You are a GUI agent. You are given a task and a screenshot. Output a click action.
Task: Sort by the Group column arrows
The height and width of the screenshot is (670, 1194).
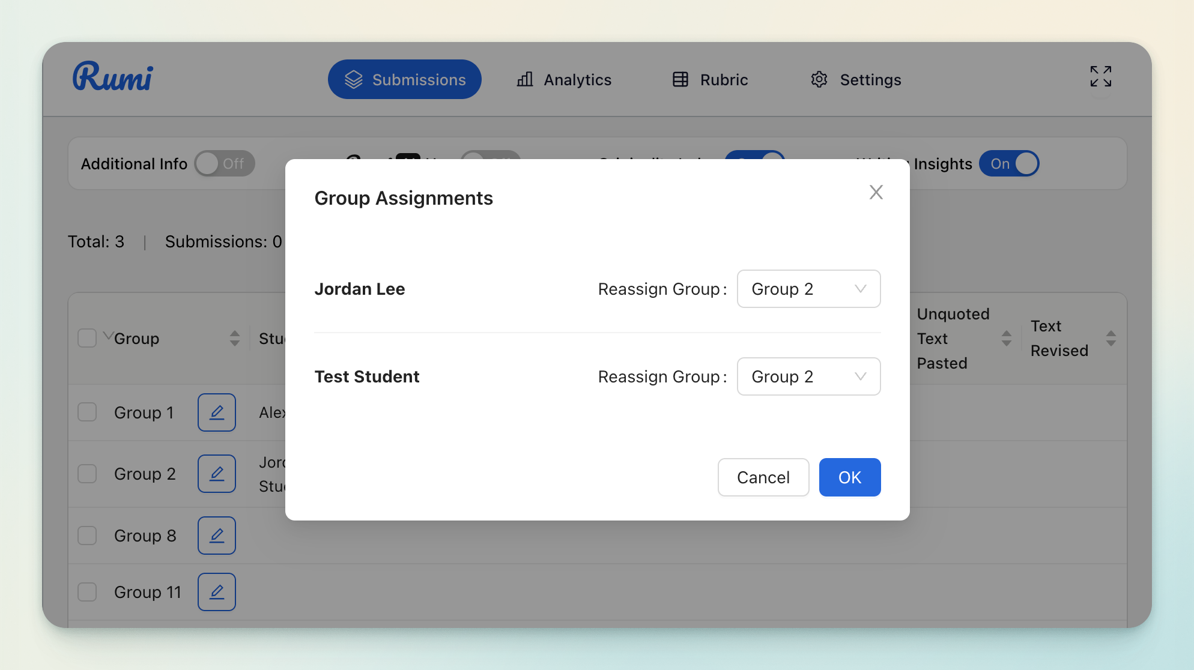tap(234, 339)
